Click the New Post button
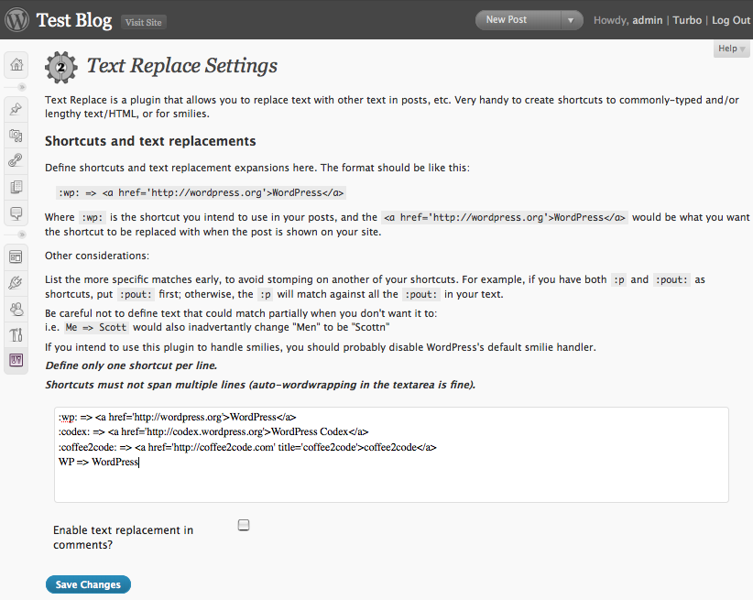The width and height of the screenshot is (753, 600). click(x=518, y=20)
